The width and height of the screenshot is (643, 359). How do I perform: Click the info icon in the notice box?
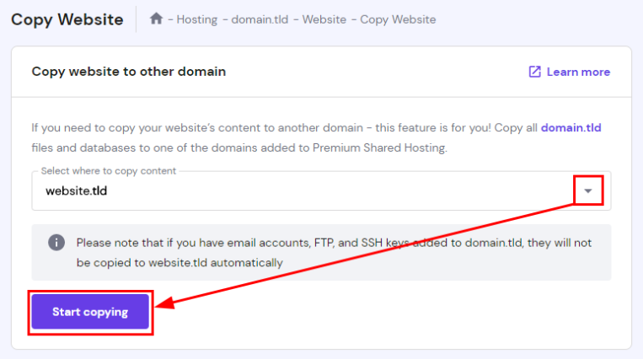click(56, 243)
